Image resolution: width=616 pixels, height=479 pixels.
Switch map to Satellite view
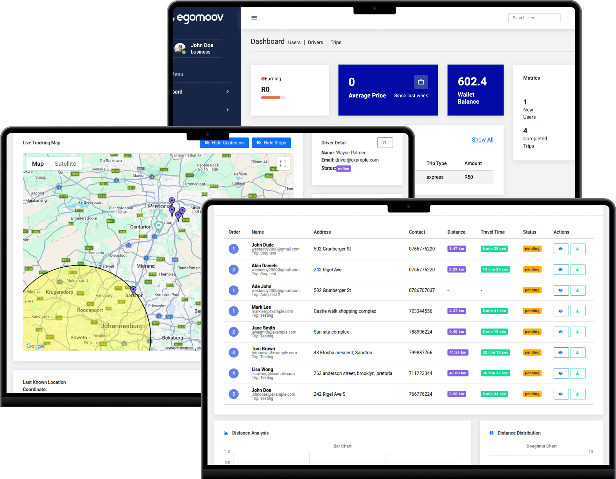[x=65, y=164]
